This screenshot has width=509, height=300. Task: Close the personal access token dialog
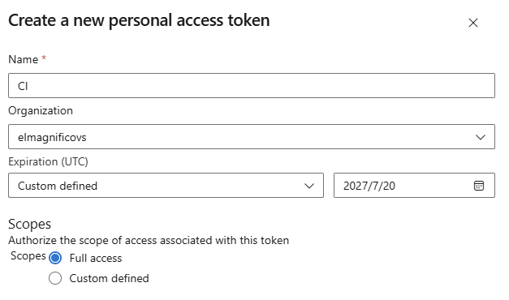click(x=473, y=23)
